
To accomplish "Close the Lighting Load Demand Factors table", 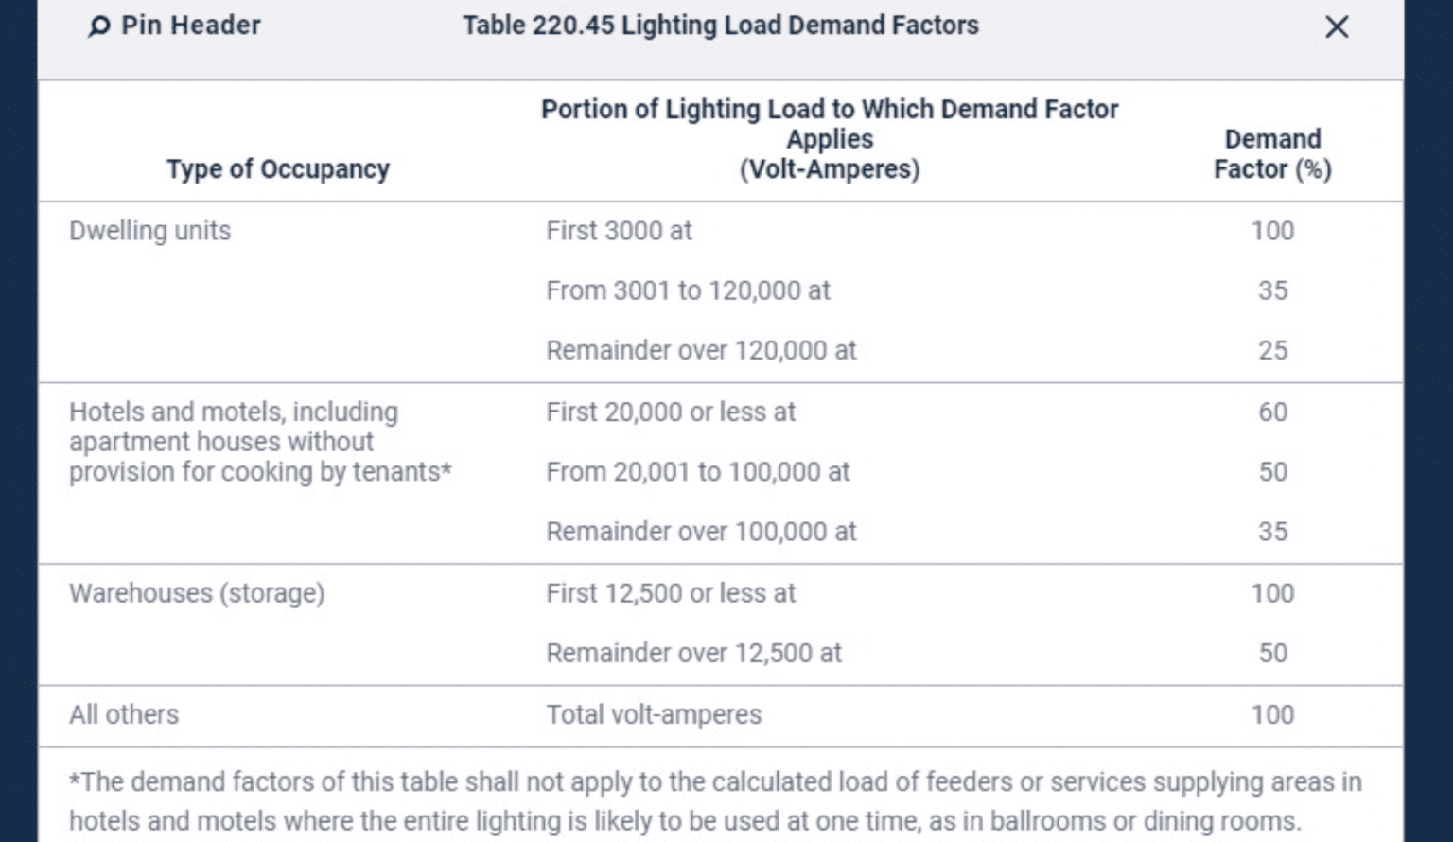I will 1336,27.
